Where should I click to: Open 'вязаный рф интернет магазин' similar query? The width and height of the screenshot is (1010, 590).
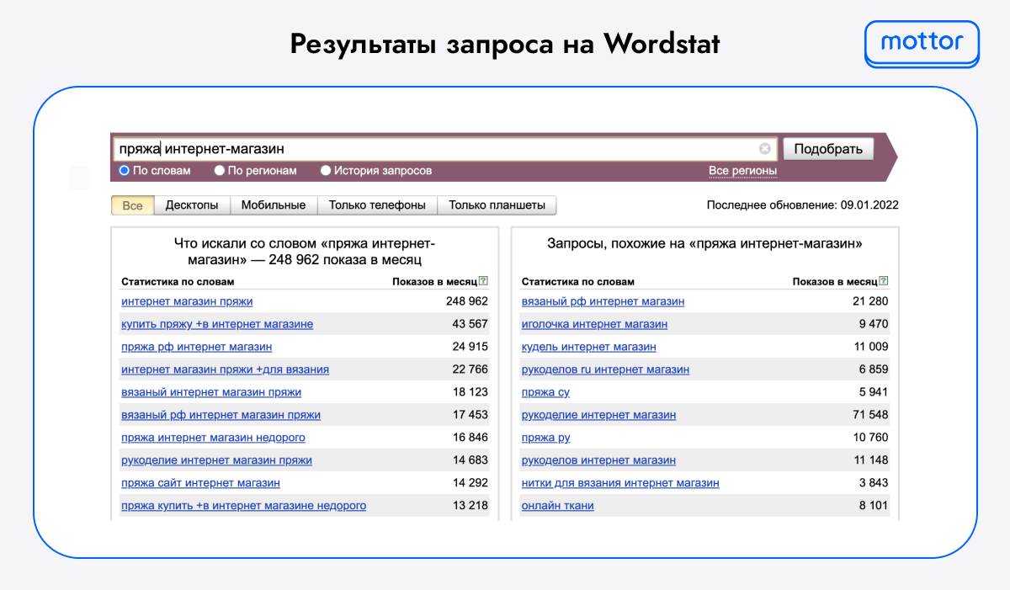click(603, 301)
